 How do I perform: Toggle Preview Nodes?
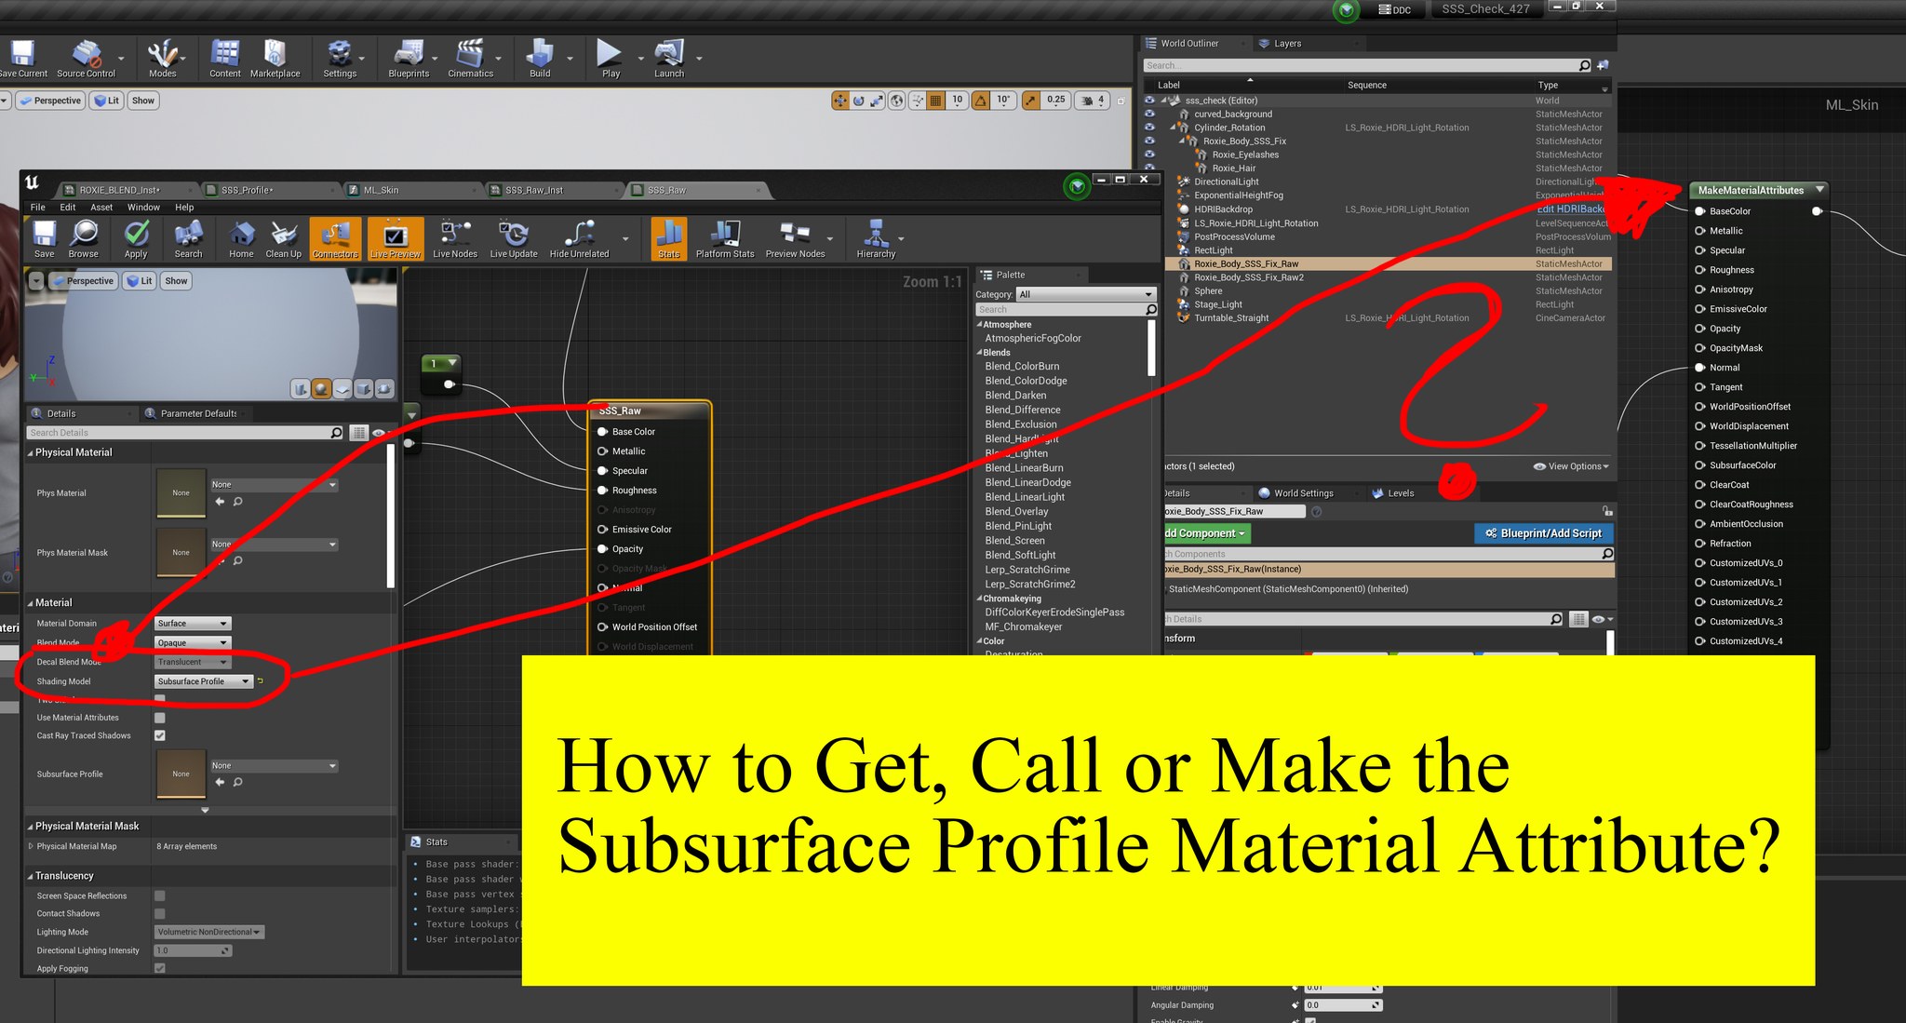pos(795,238)
